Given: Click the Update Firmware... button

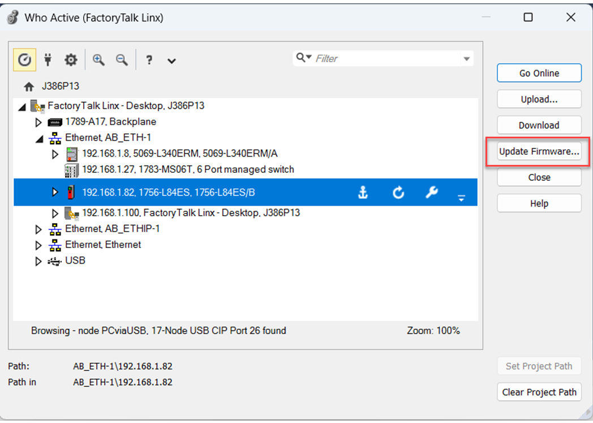Looking at the screenshot, I should tap(539, 151).
